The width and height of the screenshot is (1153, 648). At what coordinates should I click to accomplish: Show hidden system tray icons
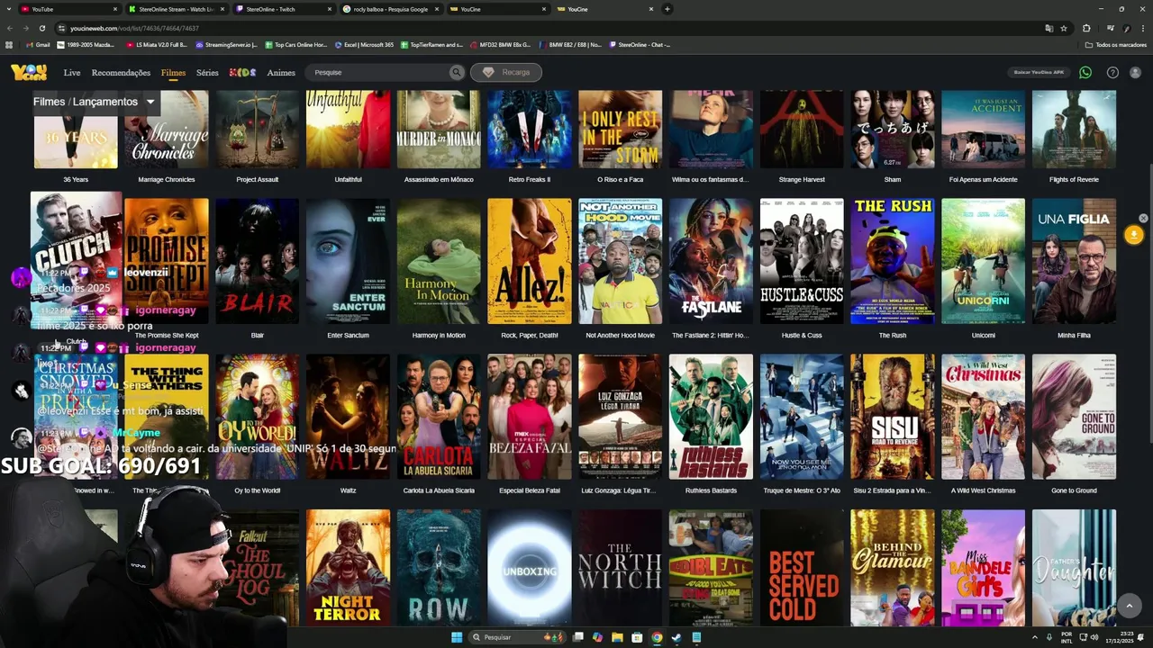(x=1034, y=637)
